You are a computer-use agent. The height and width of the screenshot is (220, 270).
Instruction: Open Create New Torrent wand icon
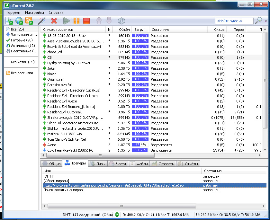41,21
